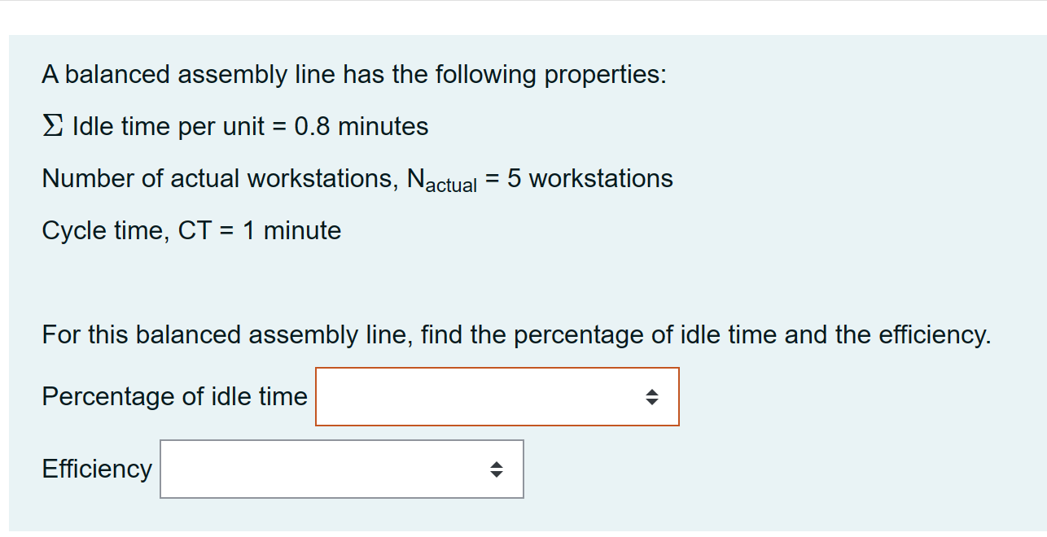Image resolution: width=1047 pixels, height=537 pixels.
Task: Click the lower arrow of the idle time stepper
Action: [654, 401]
